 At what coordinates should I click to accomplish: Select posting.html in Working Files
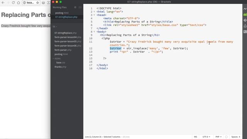(62, 13)
